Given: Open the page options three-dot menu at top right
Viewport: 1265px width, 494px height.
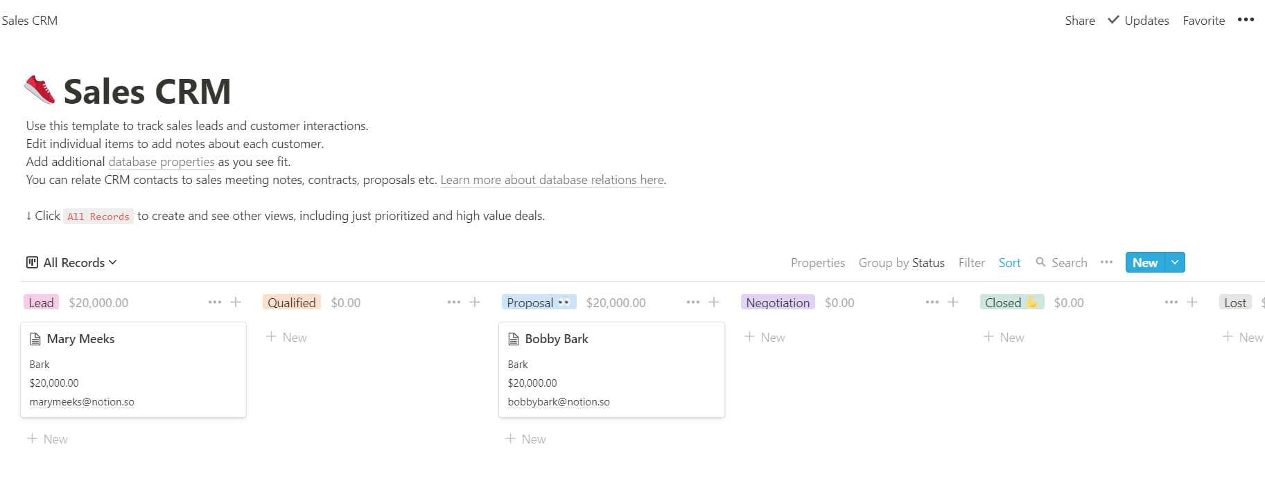Looking at the screenshot, I should [x=1246, y=19].
